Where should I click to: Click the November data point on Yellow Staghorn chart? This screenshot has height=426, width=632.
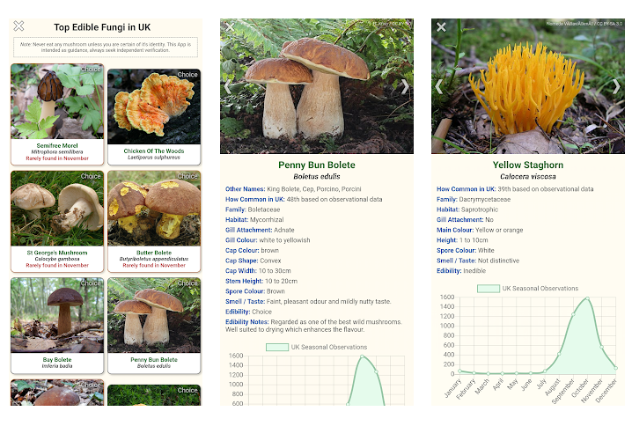601,347
